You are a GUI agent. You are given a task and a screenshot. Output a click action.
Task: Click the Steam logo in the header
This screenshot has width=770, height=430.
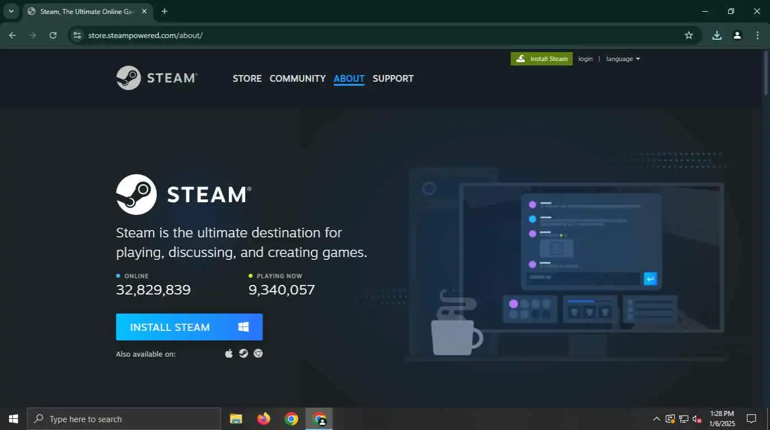pos(157,78)
